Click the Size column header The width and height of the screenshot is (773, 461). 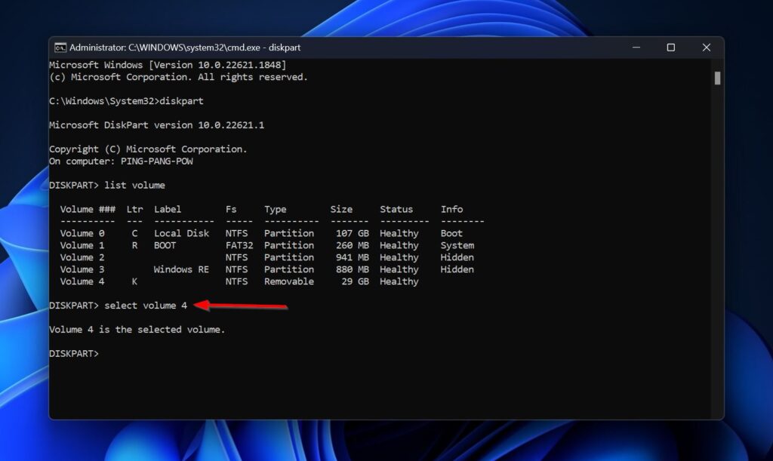tap(343, 209)
